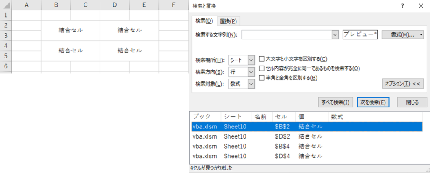Select result row with cell $D$4
Screen dimensions: 430x173
tap(307, 156)
